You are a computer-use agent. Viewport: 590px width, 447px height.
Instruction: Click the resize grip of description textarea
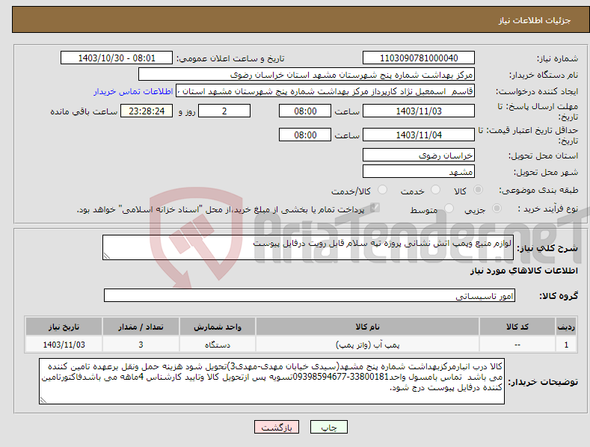[107, 256]
